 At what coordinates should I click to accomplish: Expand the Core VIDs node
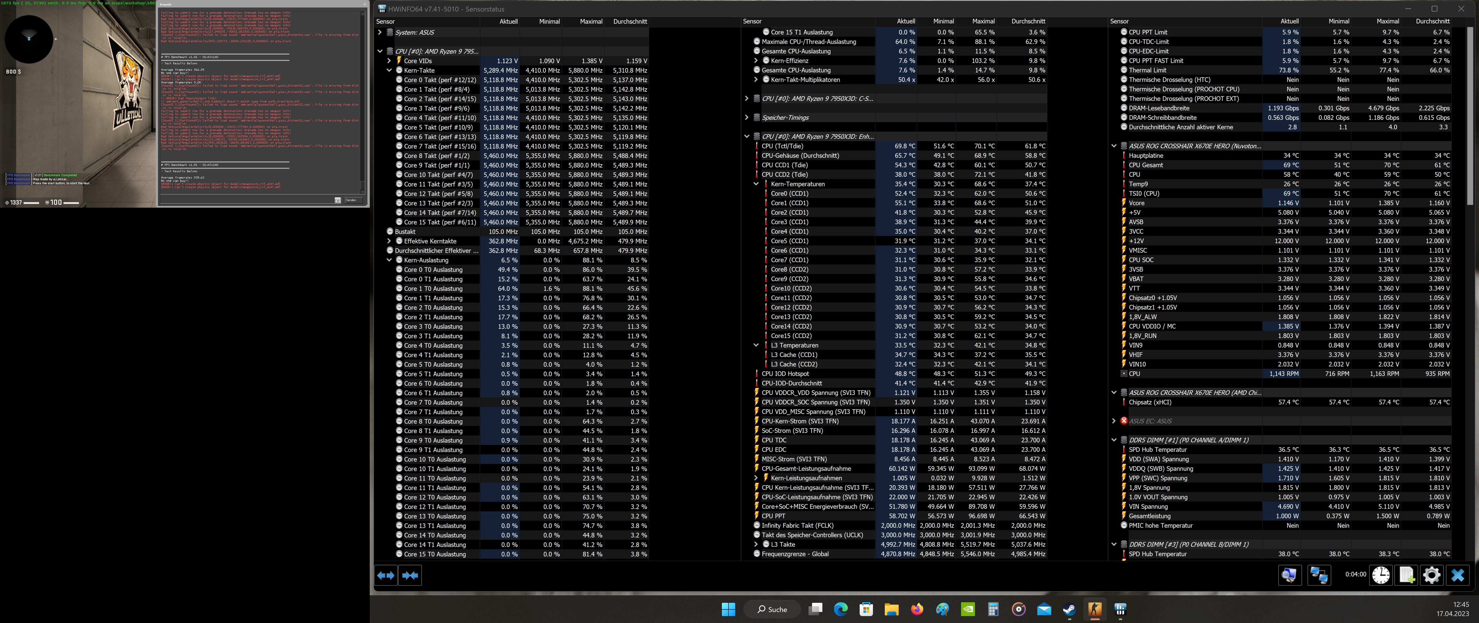389,61
